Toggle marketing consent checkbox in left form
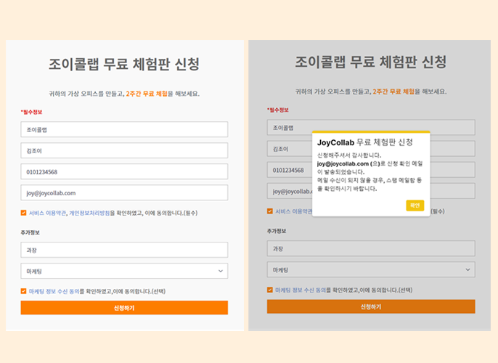 [23, 291]
